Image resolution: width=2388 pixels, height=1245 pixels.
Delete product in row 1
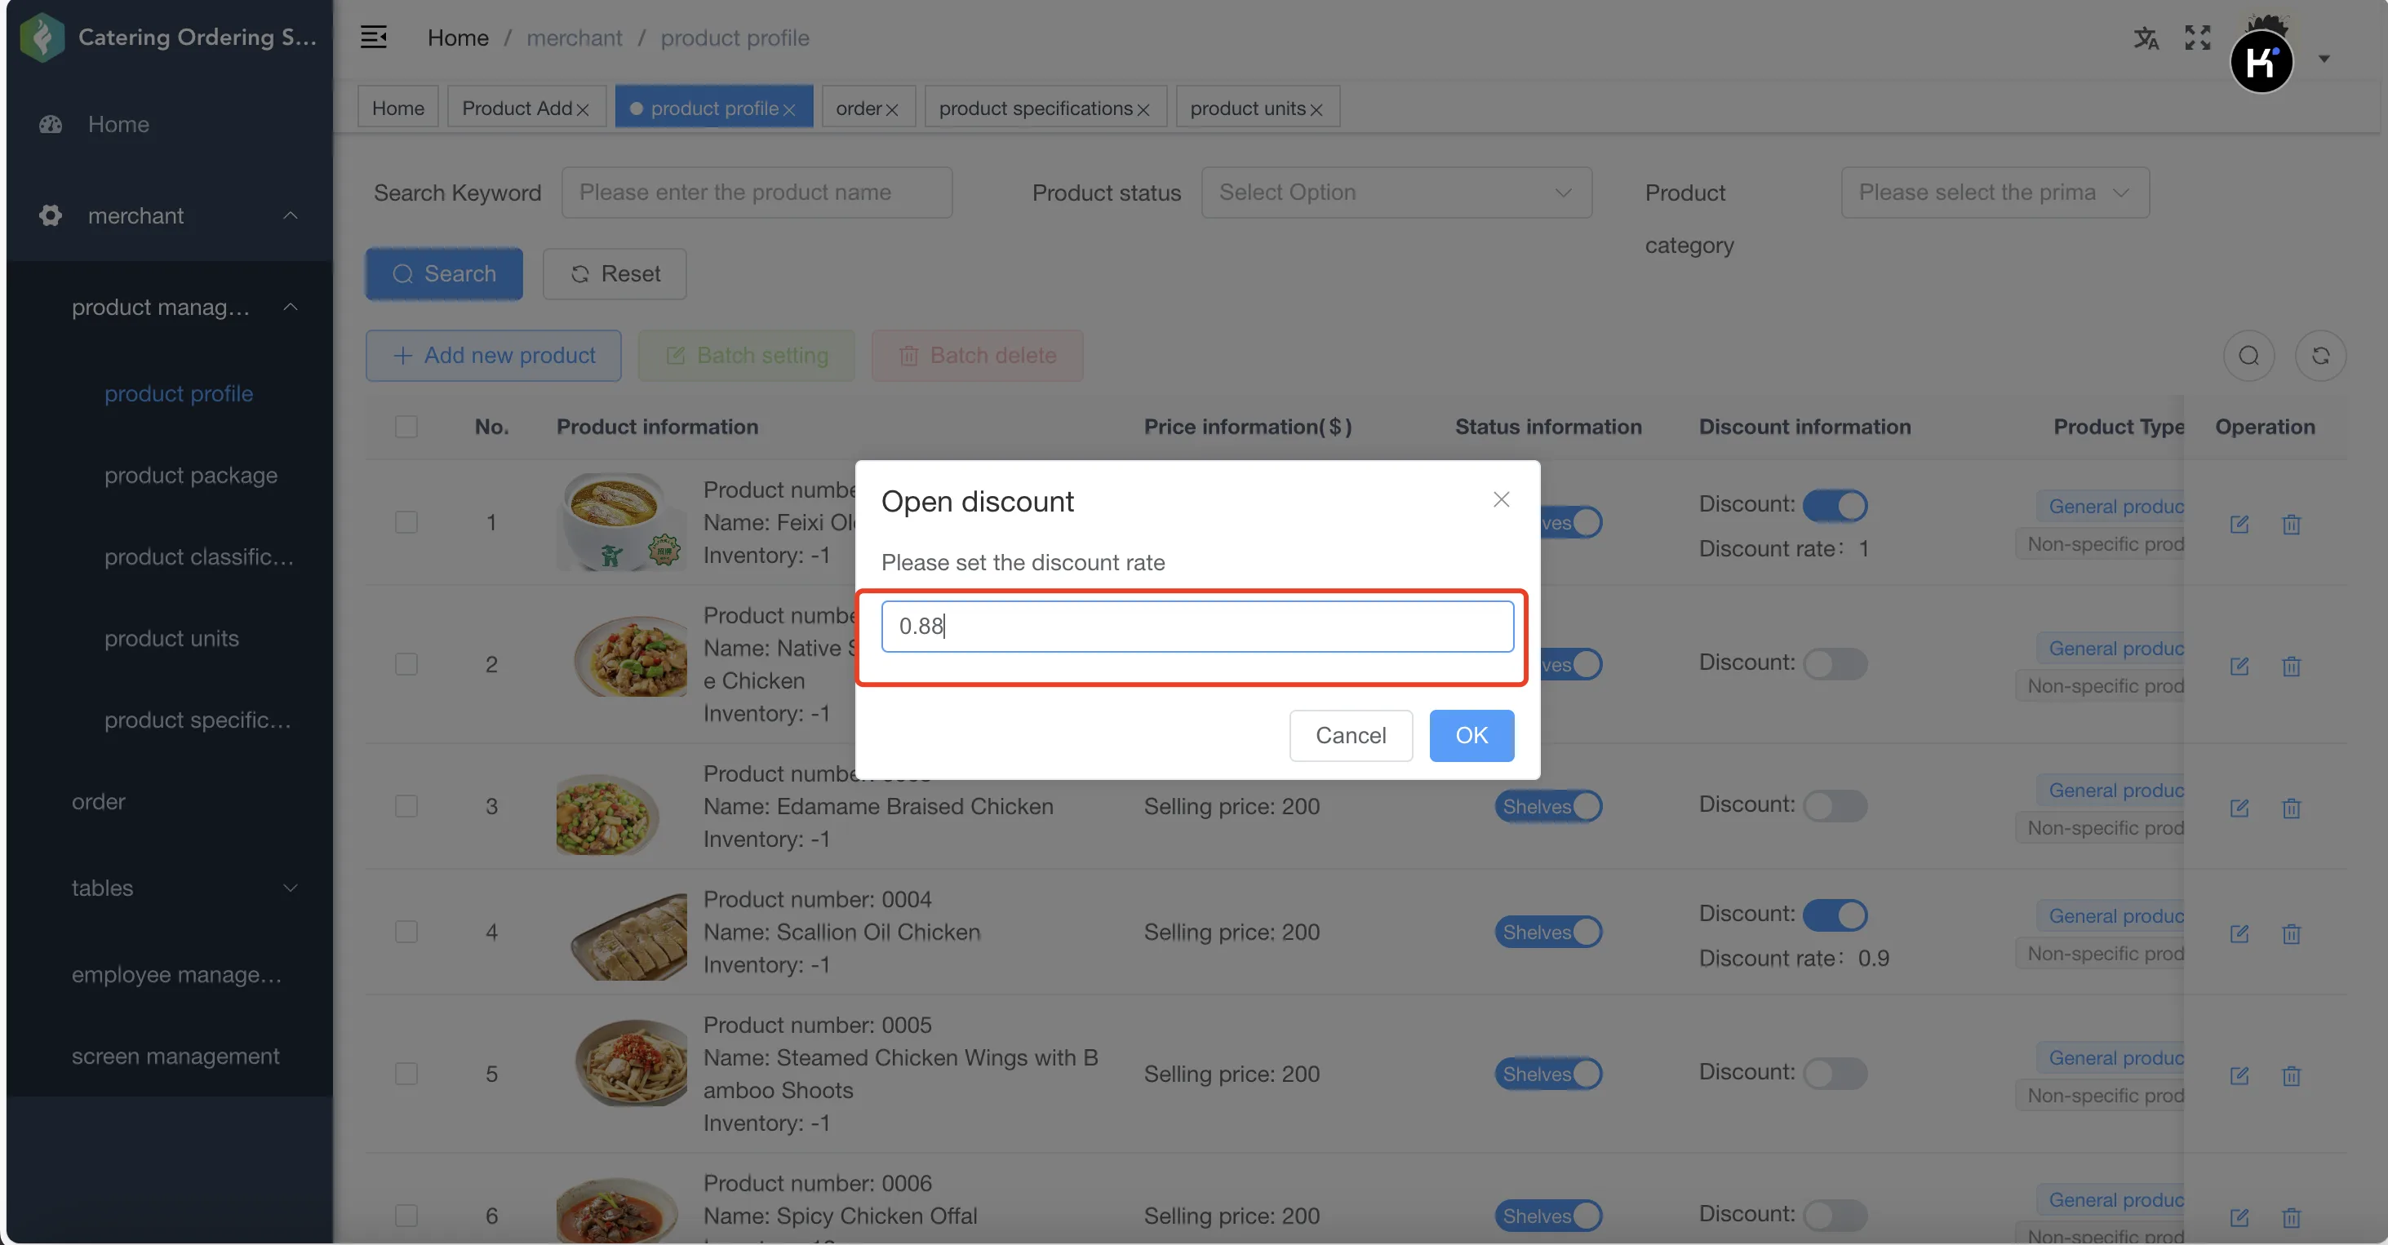(x=2292, y=525)
